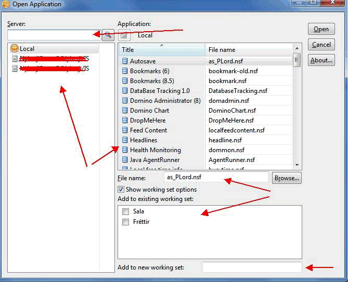Click into the File name input field
This screenshot has width=348, height=282.
(x=216, y=177)
